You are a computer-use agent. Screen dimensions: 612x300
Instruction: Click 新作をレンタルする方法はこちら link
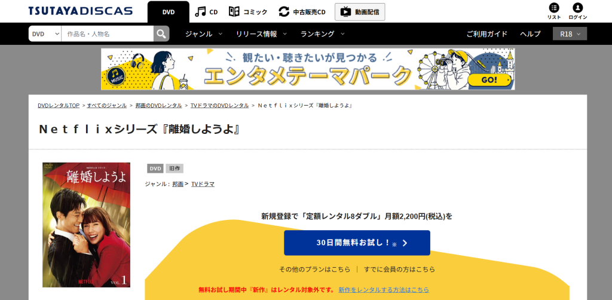point(384,290)
